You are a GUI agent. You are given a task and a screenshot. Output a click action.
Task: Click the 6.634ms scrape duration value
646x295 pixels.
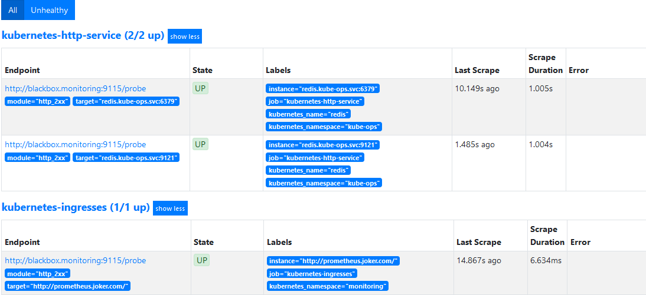[x=546, y=260]
